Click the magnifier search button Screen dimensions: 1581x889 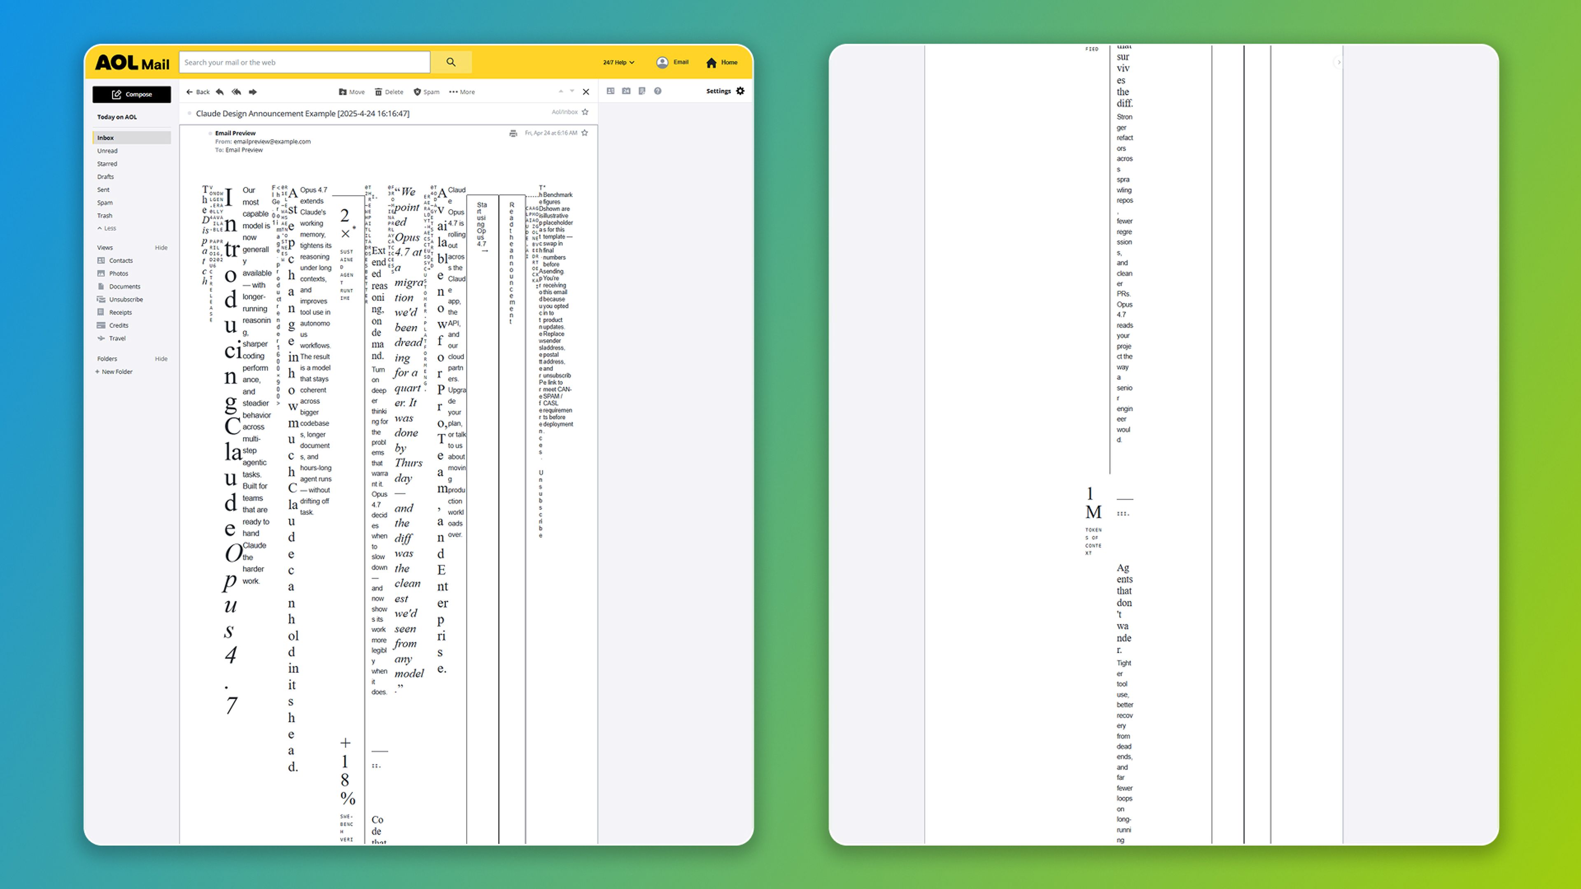coord(451,62)
